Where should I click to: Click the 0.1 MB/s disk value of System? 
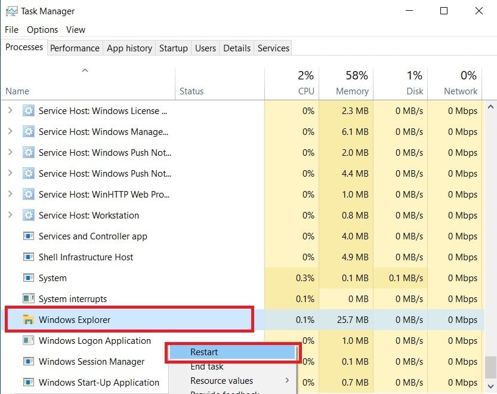(406, 278)
